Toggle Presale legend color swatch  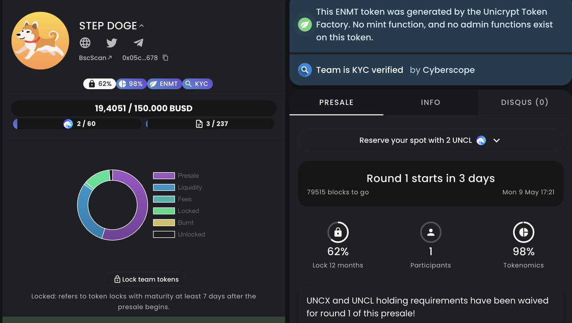[163, 176]
